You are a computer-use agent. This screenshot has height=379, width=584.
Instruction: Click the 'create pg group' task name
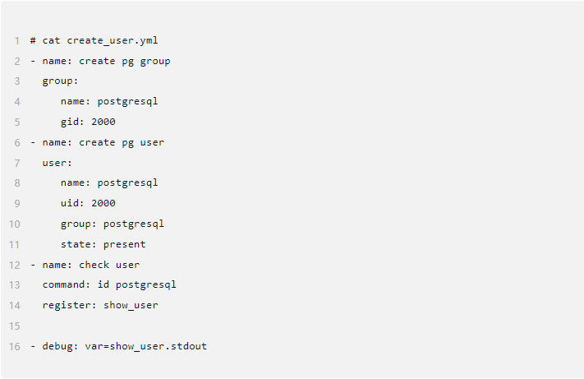tap(125, 61)
